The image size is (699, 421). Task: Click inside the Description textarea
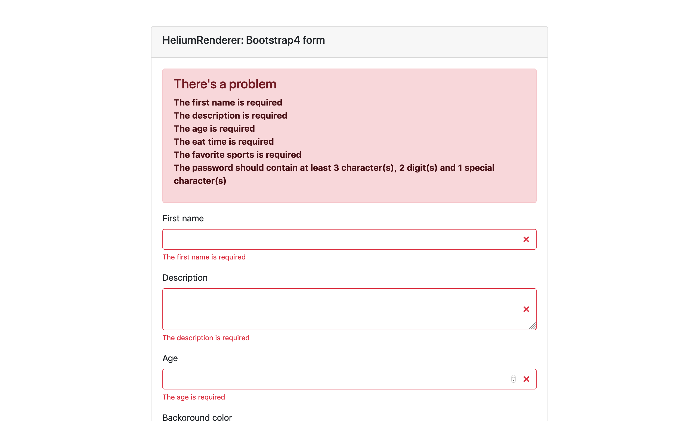312,309
